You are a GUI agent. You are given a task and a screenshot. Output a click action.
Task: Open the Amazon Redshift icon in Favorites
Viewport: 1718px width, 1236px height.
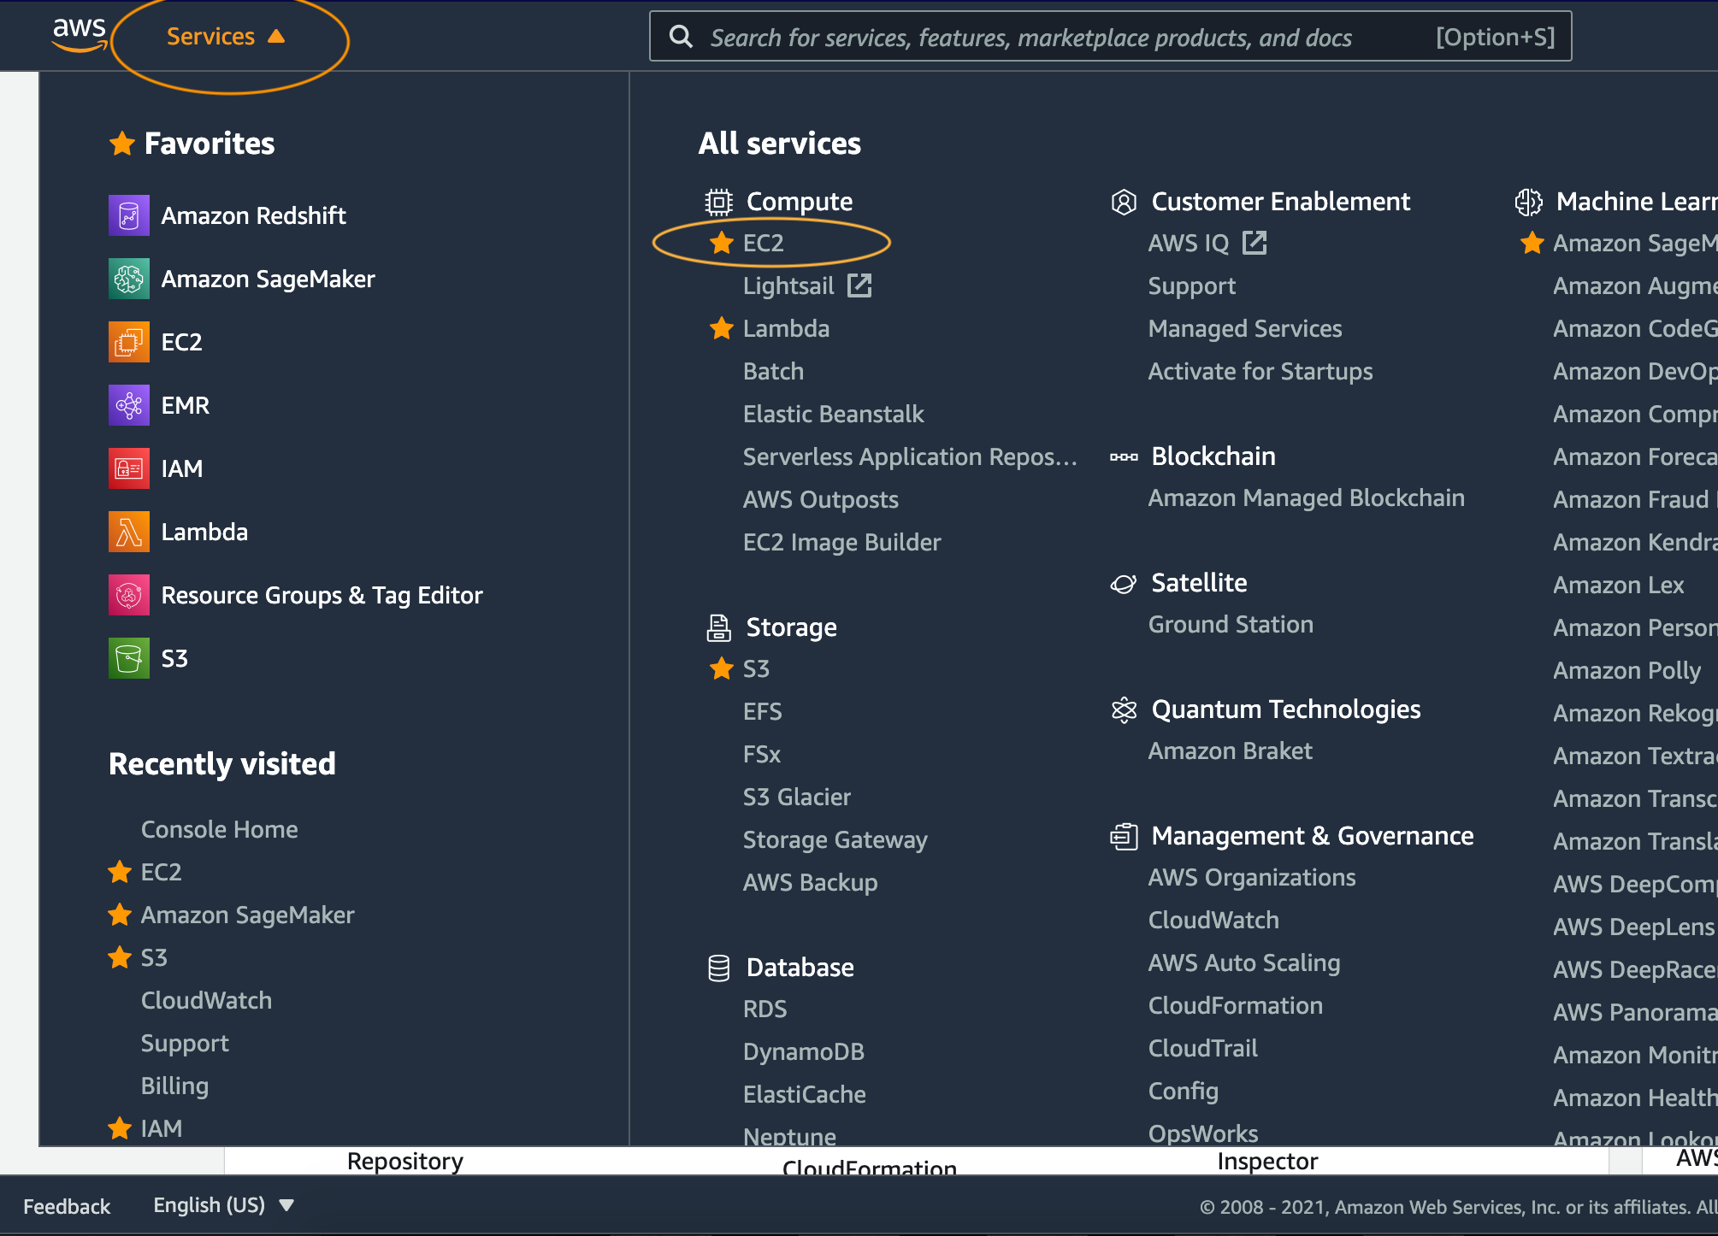129,215
